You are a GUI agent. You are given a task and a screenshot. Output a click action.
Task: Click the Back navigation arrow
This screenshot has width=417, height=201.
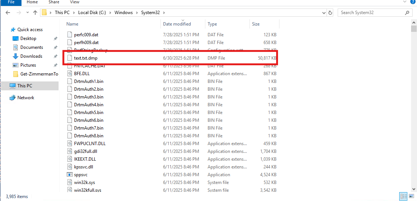8,13
